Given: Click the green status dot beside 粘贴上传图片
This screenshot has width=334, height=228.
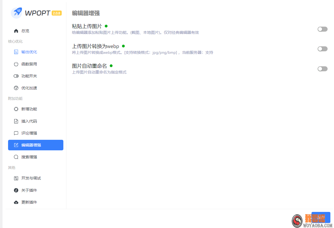Looking at the screenshot, I should tap(106, 26).
